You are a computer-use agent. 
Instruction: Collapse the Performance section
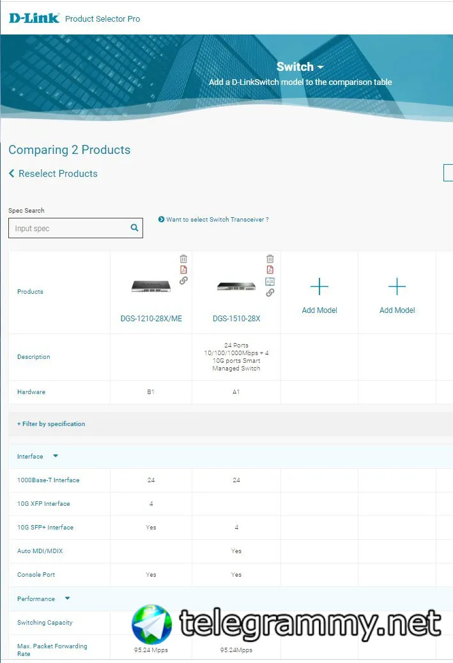pyautogui.click(x=67, y=598)
